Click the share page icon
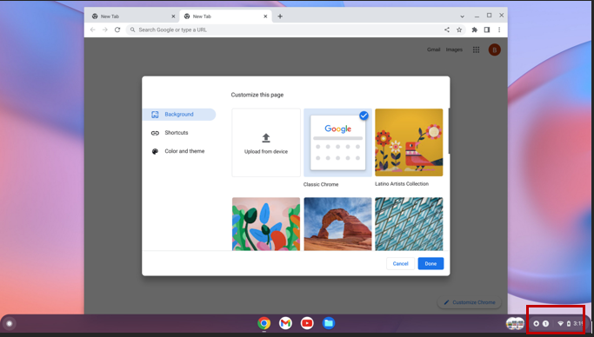This screenshot has height=337, width=594. click(447, 30)
